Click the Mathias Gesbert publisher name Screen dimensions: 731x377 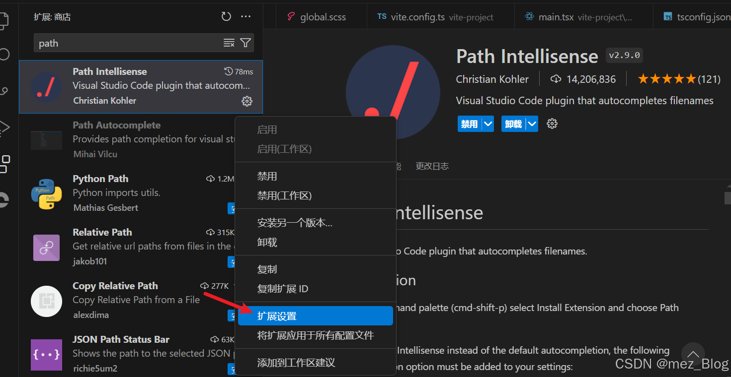click(x=106, y=208)
